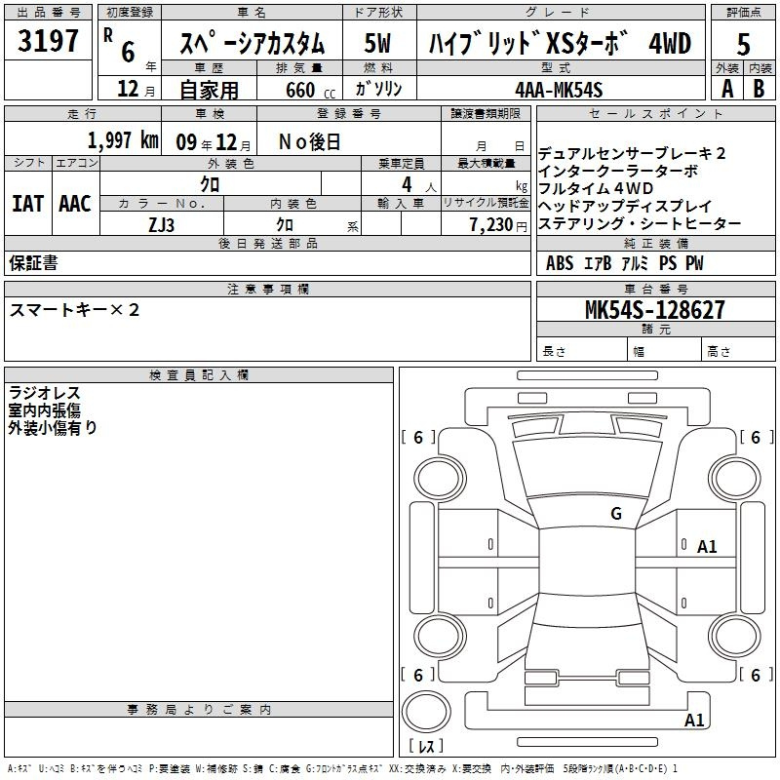Click the front-left tire circle in diagram
Viewport: 780px width, 780px height.
(x=440, y=478)
